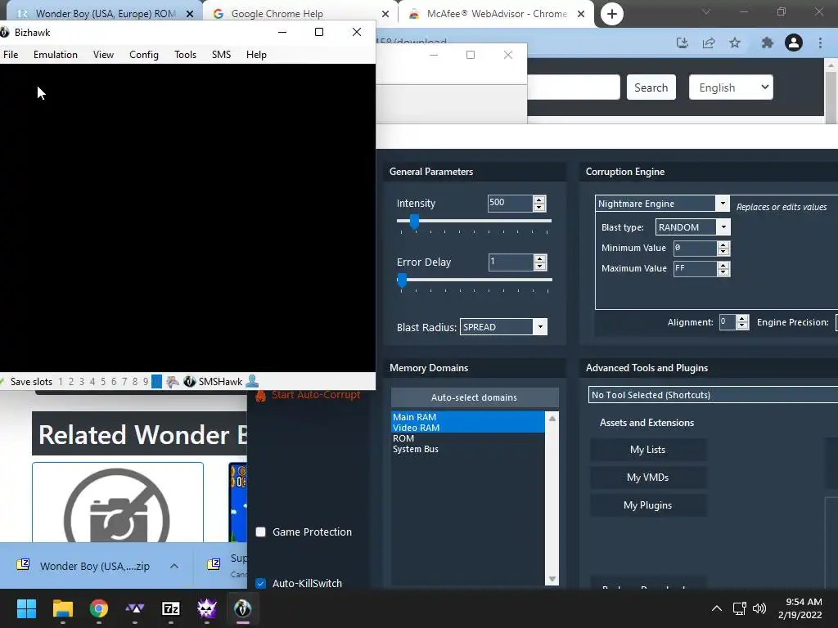Open Google Chrome from the taskbar
This screenshot has height=628, width=838.
(99, 608)
